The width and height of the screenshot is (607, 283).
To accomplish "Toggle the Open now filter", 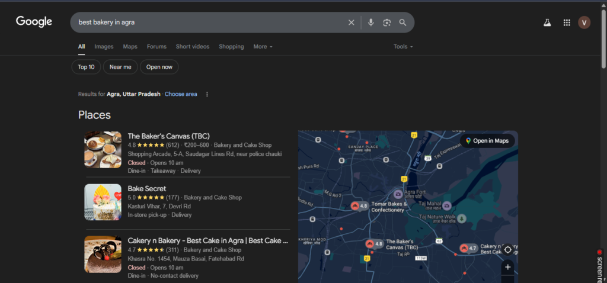I will pos(159,67).
